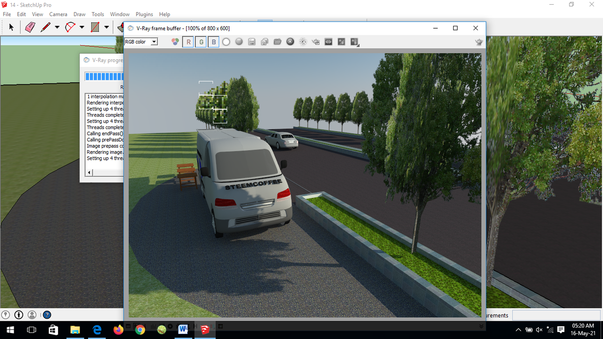
Task: Open the lime-slice app on taskbar
Action: [162, 330]
